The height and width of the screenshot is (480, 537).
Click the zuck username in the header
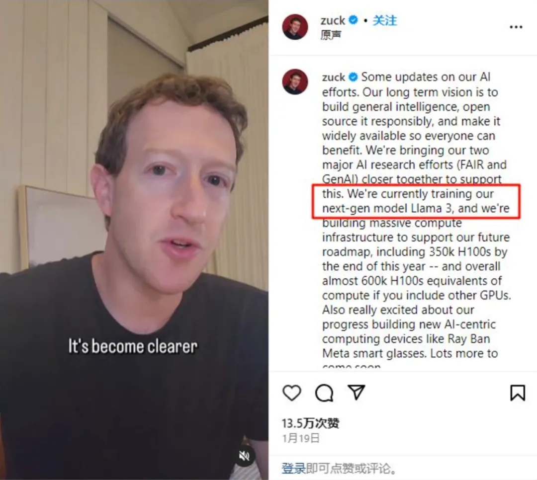pos(333,20)
